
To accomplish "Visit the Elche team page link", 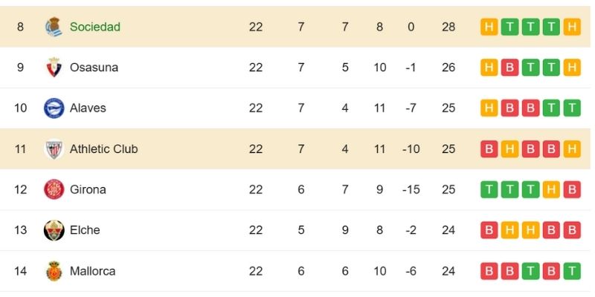I will tap(85, 230).
